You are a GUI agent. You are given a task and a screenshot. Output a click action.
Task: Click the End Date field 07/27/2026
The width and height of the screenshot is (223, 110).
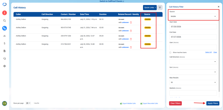193,37
